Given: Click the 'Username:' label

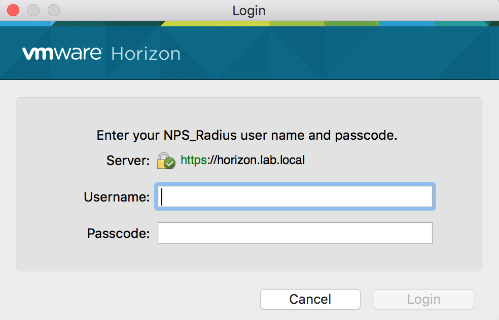Looking at the screenshot, I should click(117, 197).
